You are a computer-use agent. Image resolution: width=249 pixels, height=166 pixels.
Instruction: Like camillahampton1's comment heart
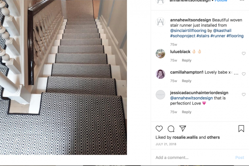(x=244, y=74)
